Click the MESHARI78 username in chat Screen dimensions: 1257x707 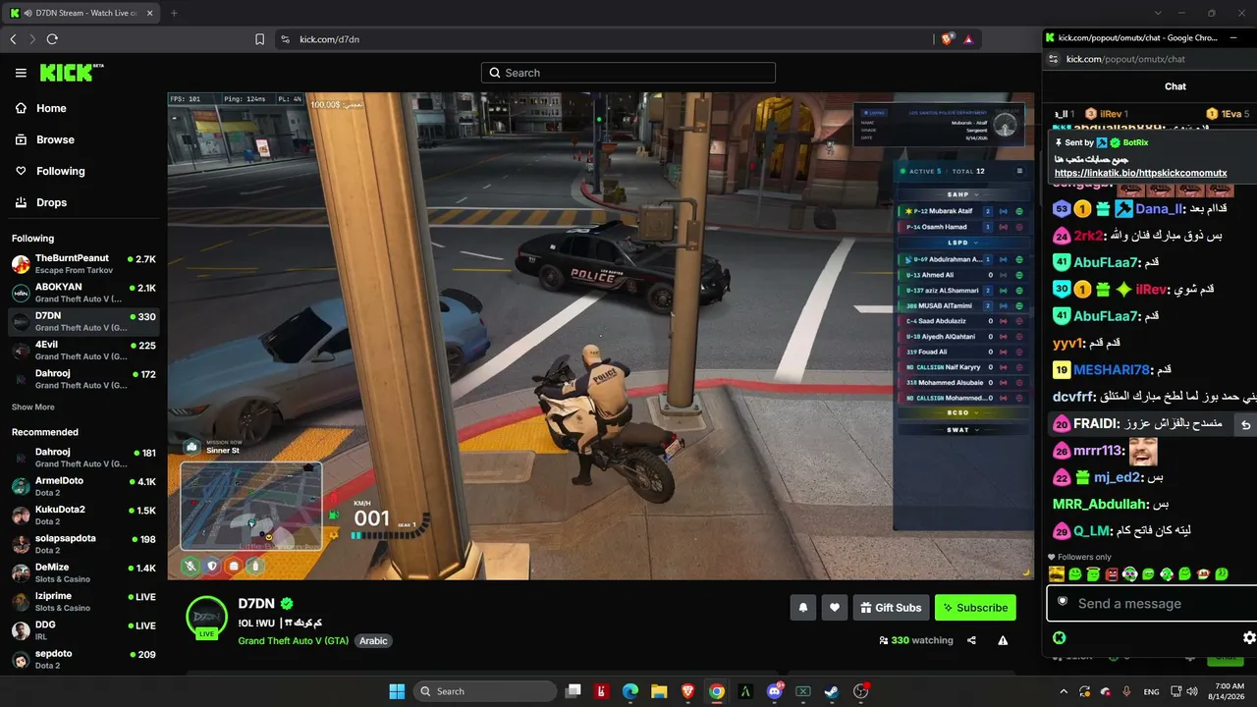[x=1111, y=370]
